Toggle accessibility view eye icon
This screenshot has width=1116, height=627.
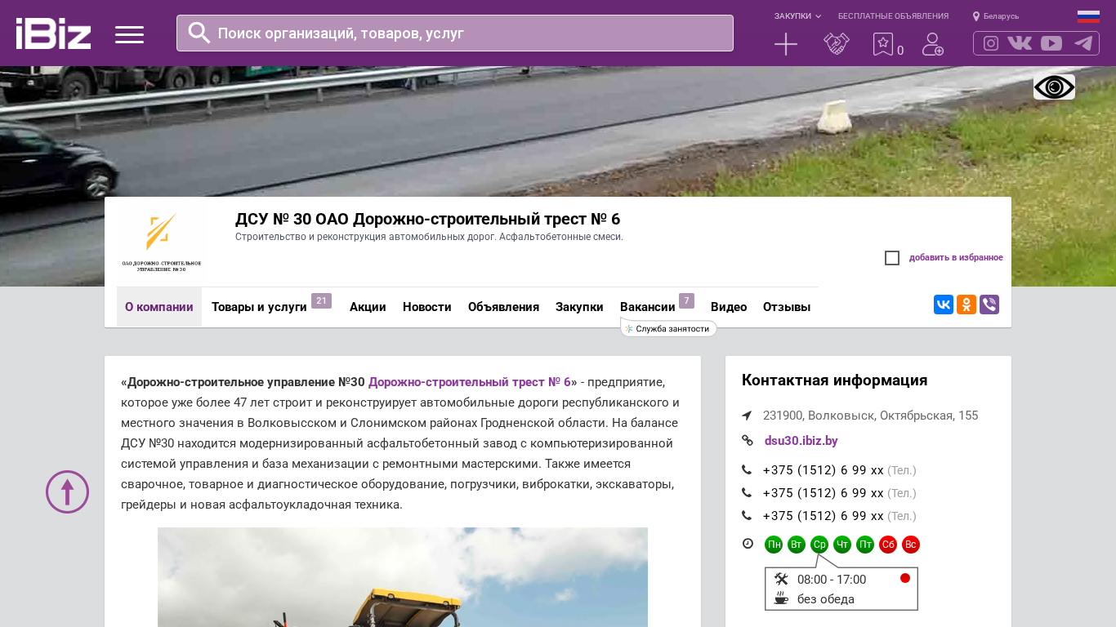(1054, 87)
